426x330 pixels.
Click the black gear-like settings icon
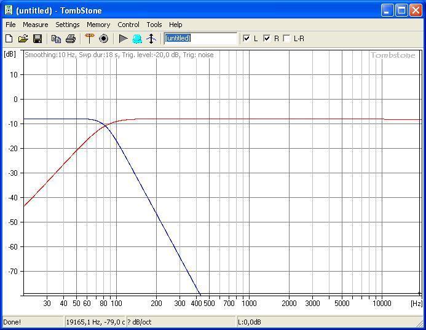click(x=103, y=39)
